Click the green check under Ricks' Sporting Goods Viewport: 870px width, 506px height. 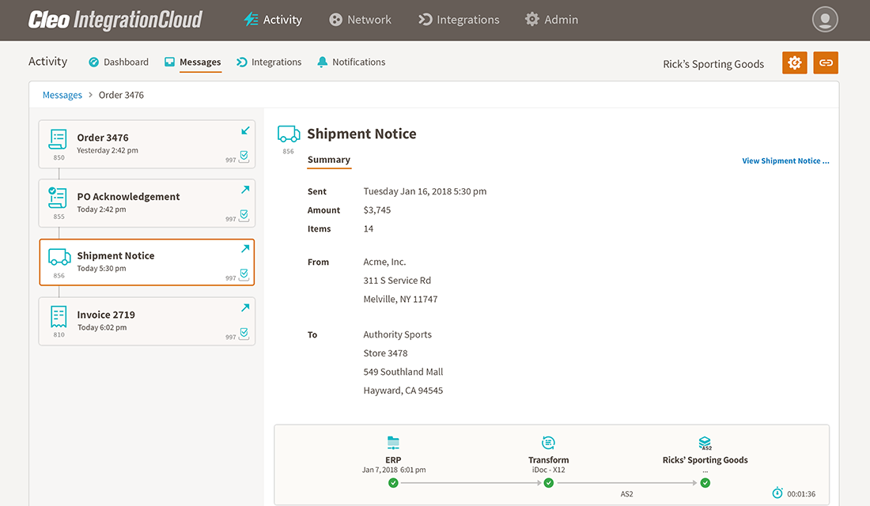click(x=705, y=483)
